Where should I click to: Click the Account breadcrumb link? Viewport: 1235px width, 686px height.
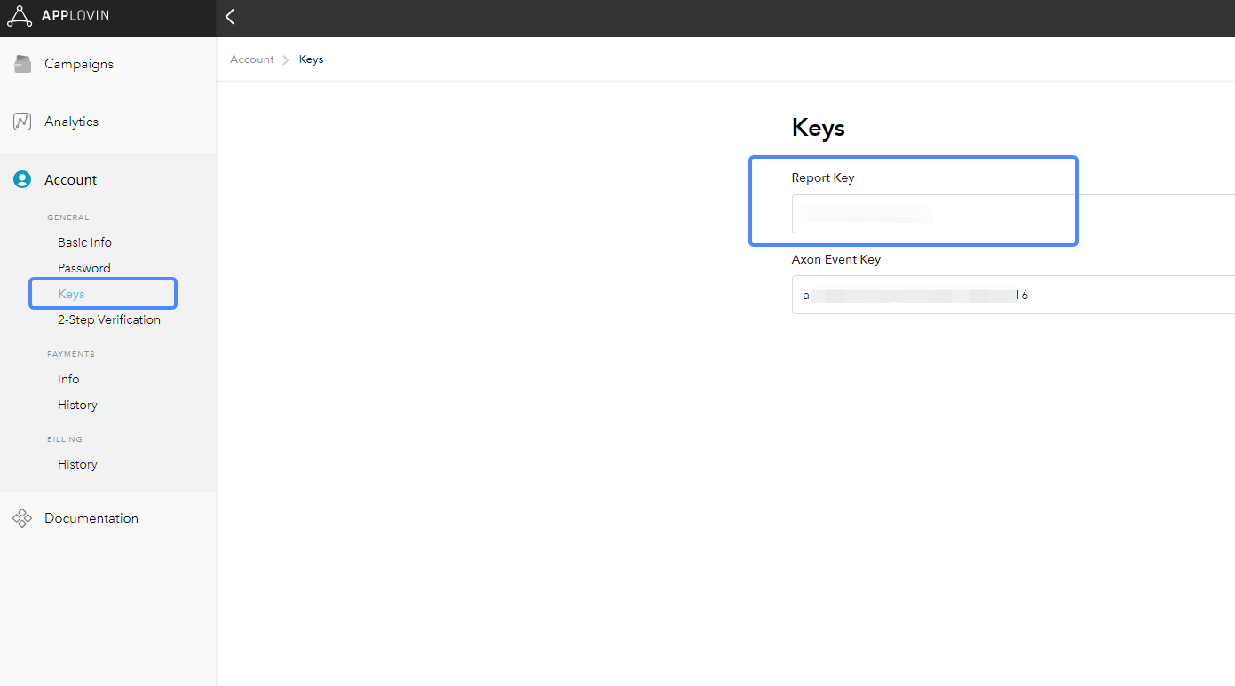tap(251, 59)
